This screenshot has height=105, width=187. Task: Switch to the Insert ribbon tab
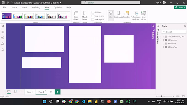pyautogui.click(x=24, y=7)
